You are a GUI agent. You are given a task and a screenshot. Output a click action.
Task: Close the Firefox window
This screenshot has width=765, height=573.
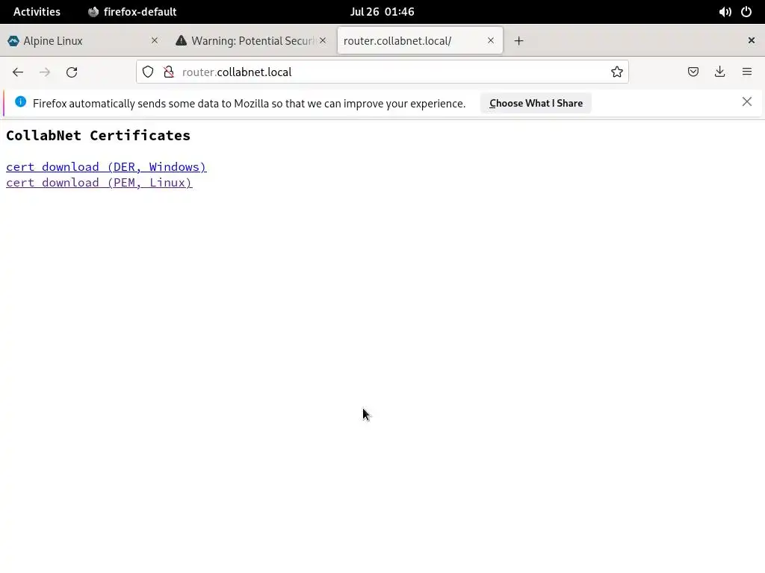[752, 40]
